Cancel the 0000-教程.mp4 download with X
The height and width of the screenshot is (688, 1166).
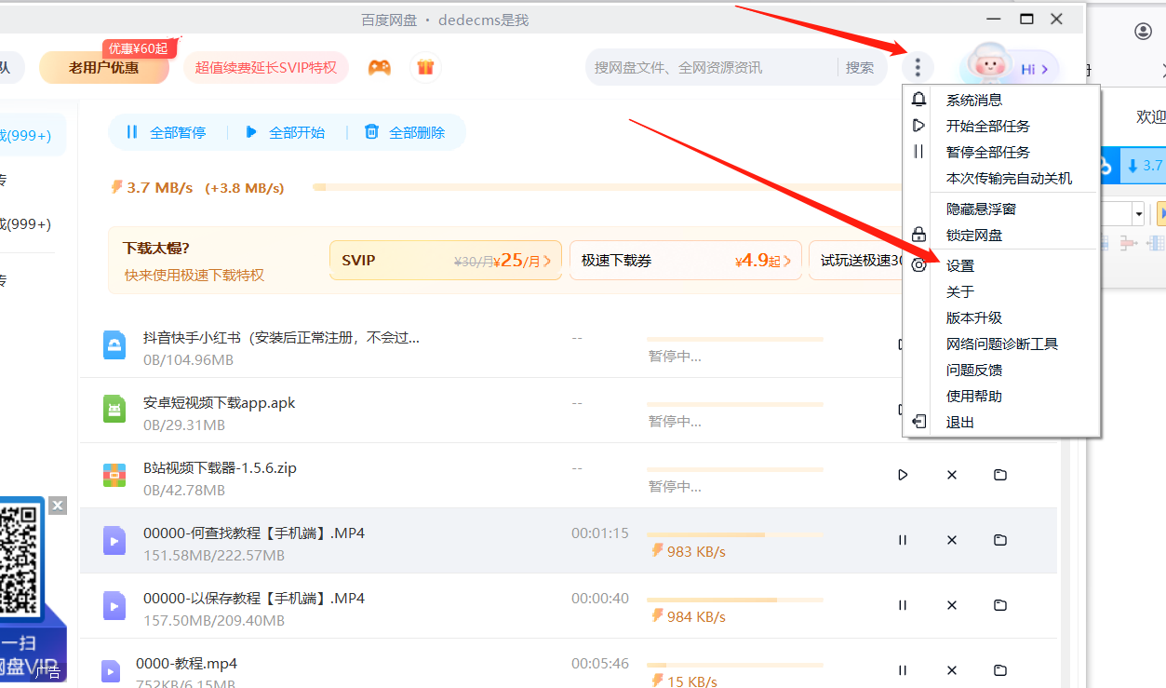point(952,670)
